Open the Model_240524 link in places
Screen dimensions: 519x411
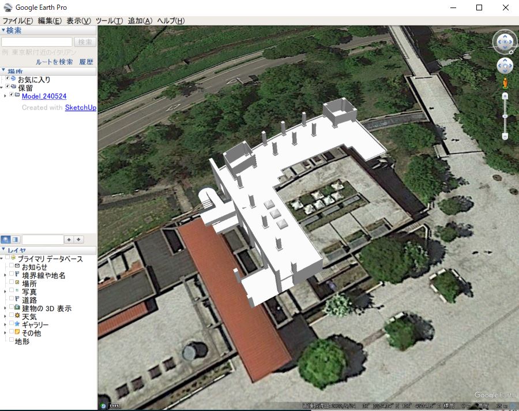click(x=44, y=96)
